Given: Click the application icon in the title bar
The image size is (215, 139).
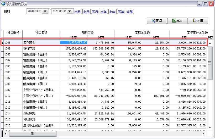Looking at the screenshot, I should pos(3,3).
